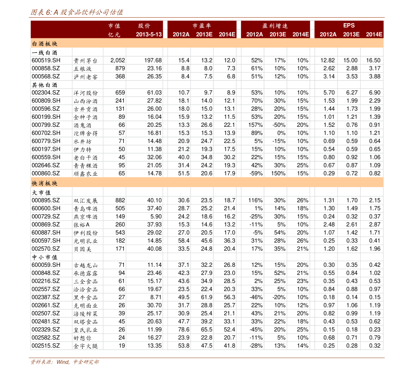Click company name 涪陵榨菜

coord(86,314)
